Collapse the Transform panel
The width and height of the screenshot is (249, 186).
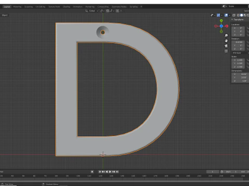pyautogui.click(x=238, y=20)
